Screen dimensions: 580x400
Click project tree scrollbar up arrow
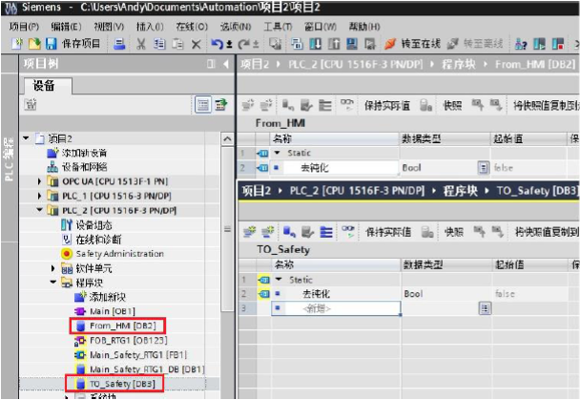click(x=227, y=139)
